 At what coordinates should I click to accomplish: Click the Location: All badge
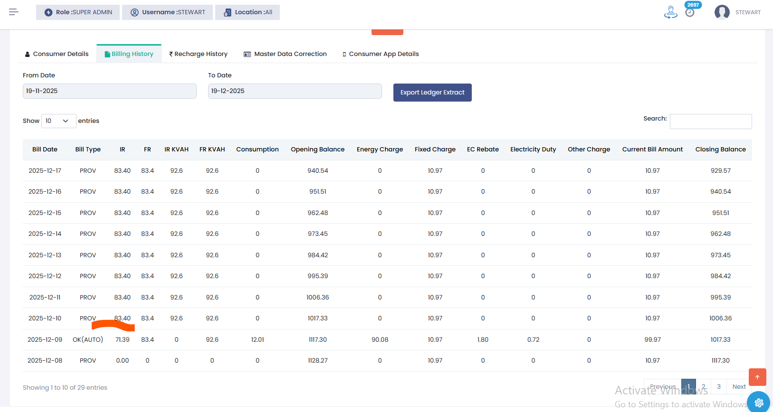248,12
